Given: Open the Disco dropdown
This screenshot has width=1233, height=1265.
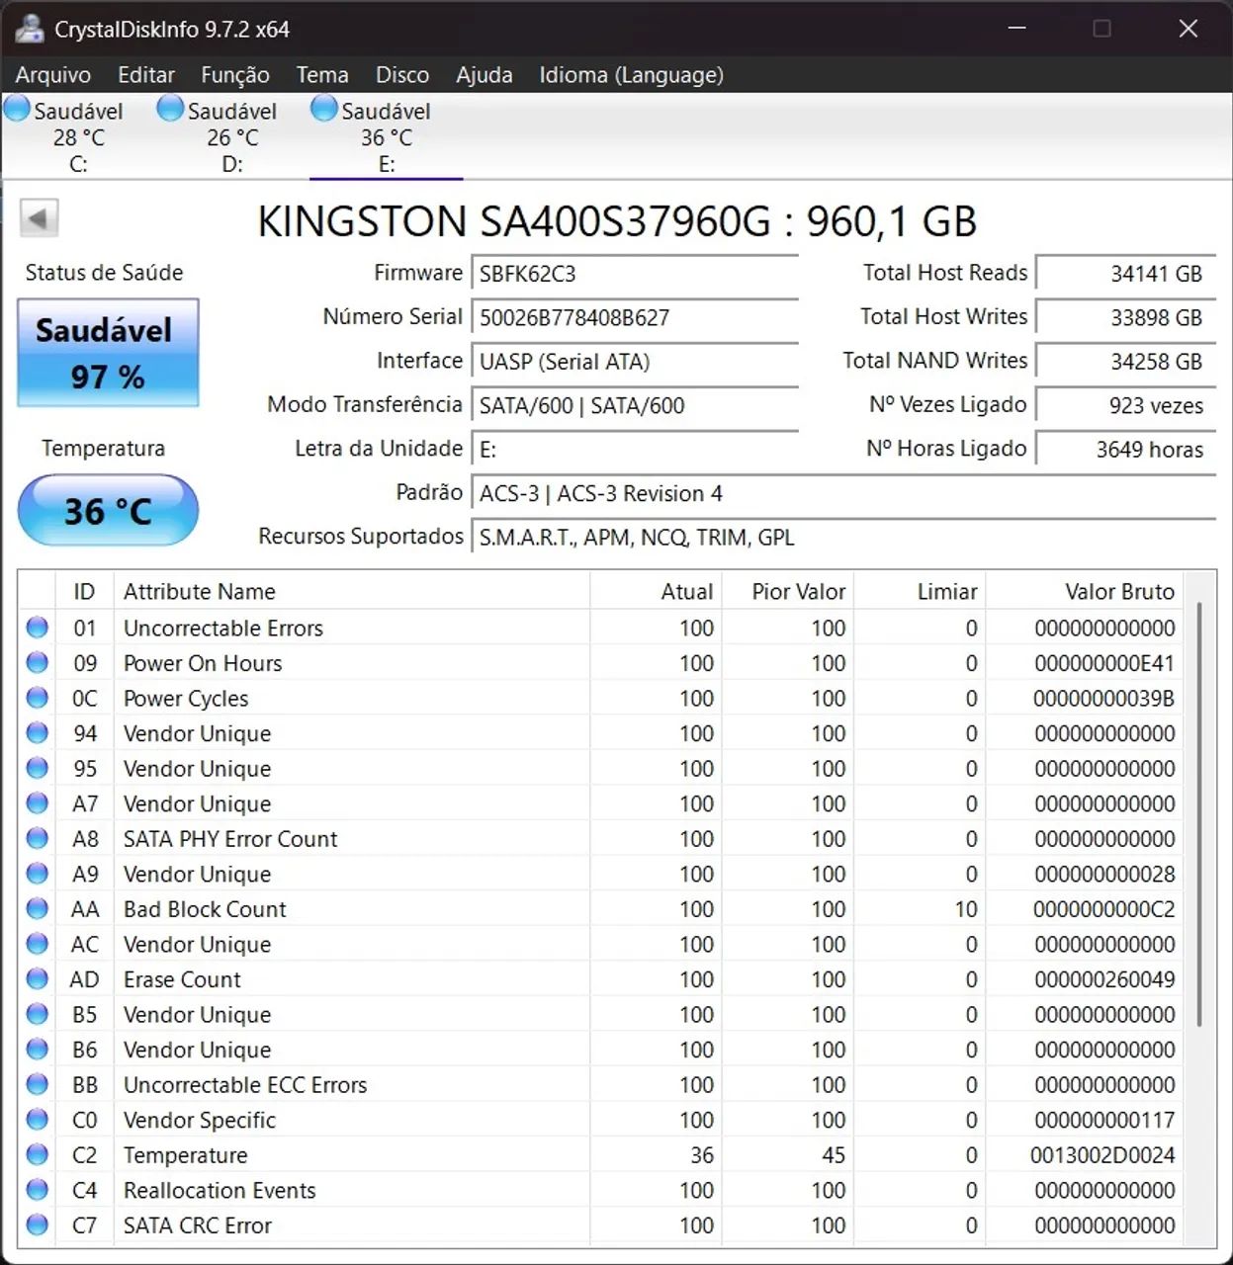Looking at the screenshot, I should click(401, 74).
